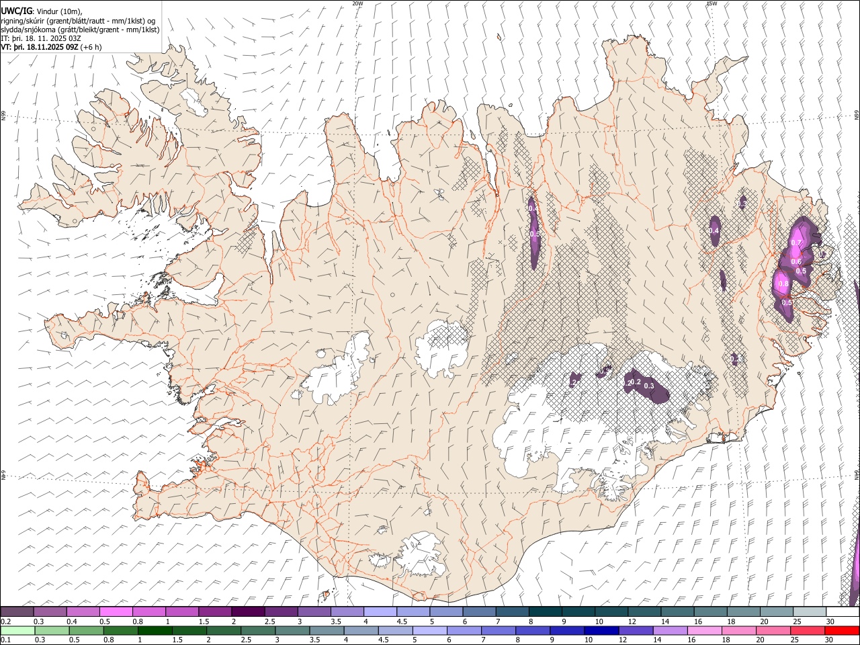Select the deep blue bottom-row swatch at 10
The width and height of the screenshot is (860, 645).
[x=601, y=630]
